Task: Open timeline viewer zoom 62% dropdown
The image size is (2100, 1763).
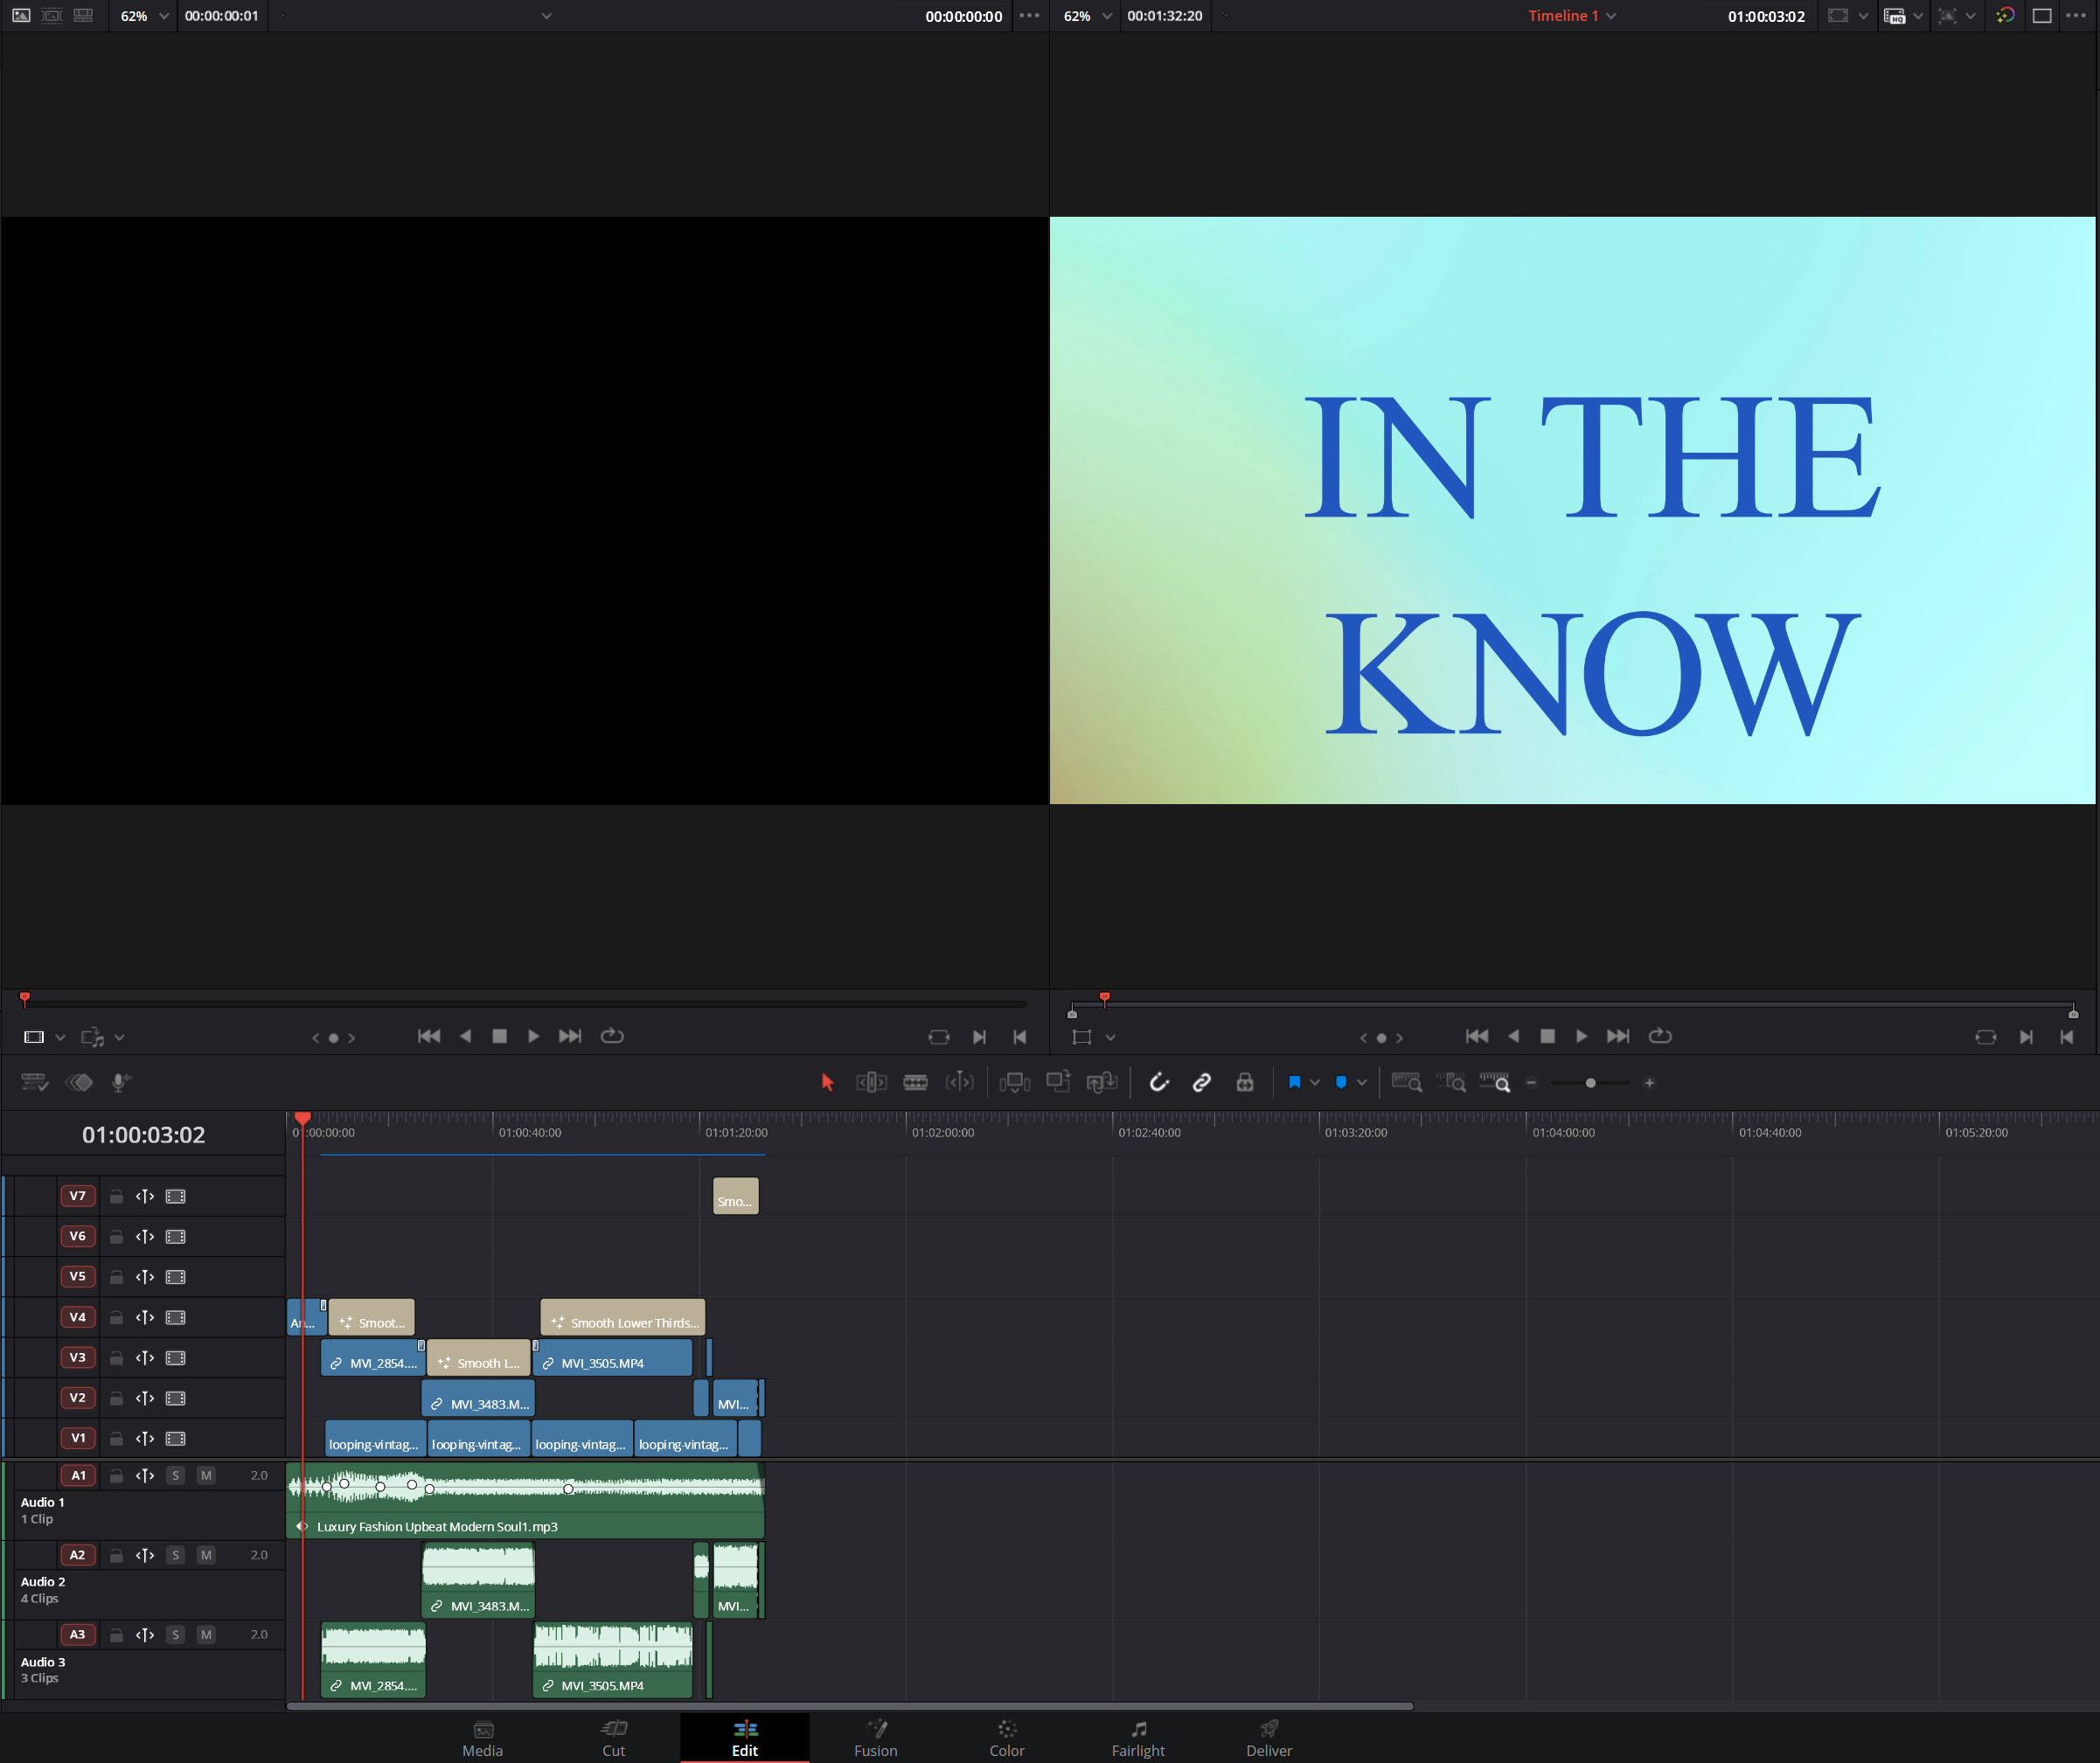Action: [1087, 16]
